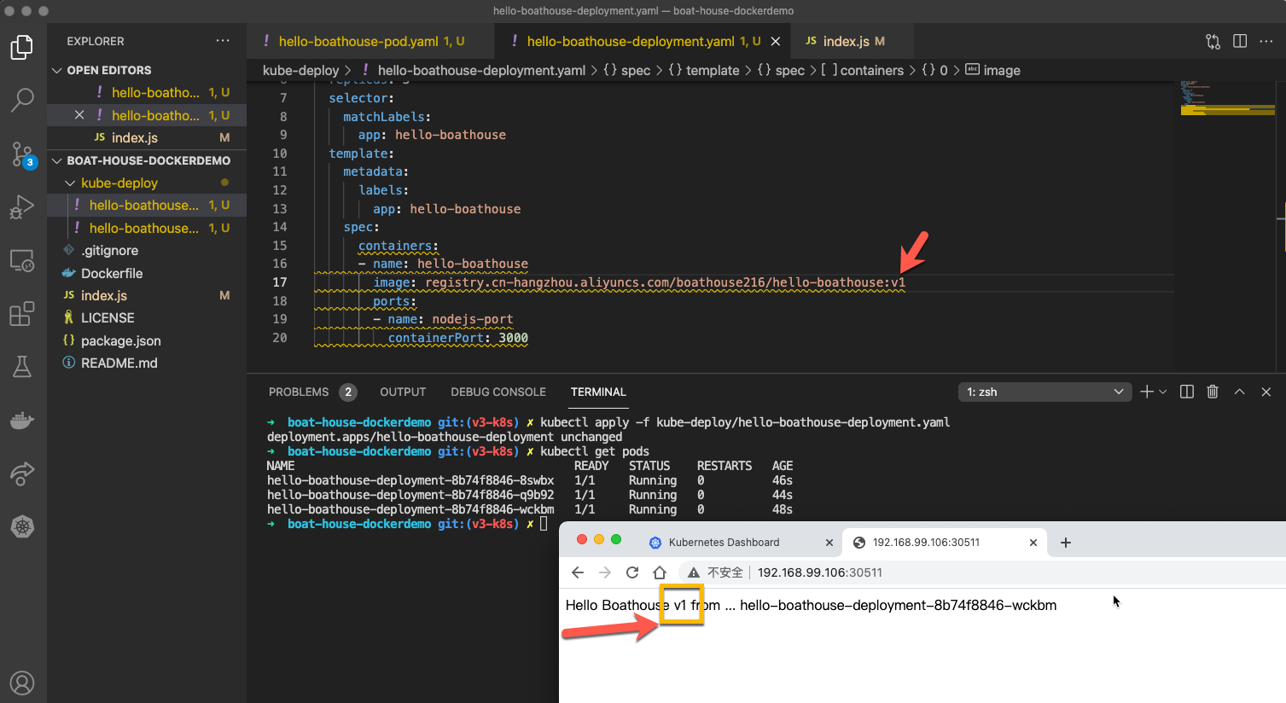This screenshot has height=703, width=1286.
Task: Click containerPort: 3000 on line 20
Action: [x=458, y=338]
